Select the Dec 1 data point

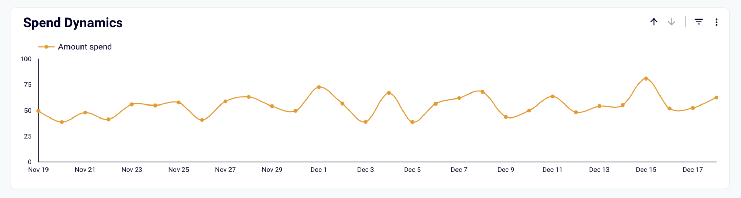(x=319, y=87)
